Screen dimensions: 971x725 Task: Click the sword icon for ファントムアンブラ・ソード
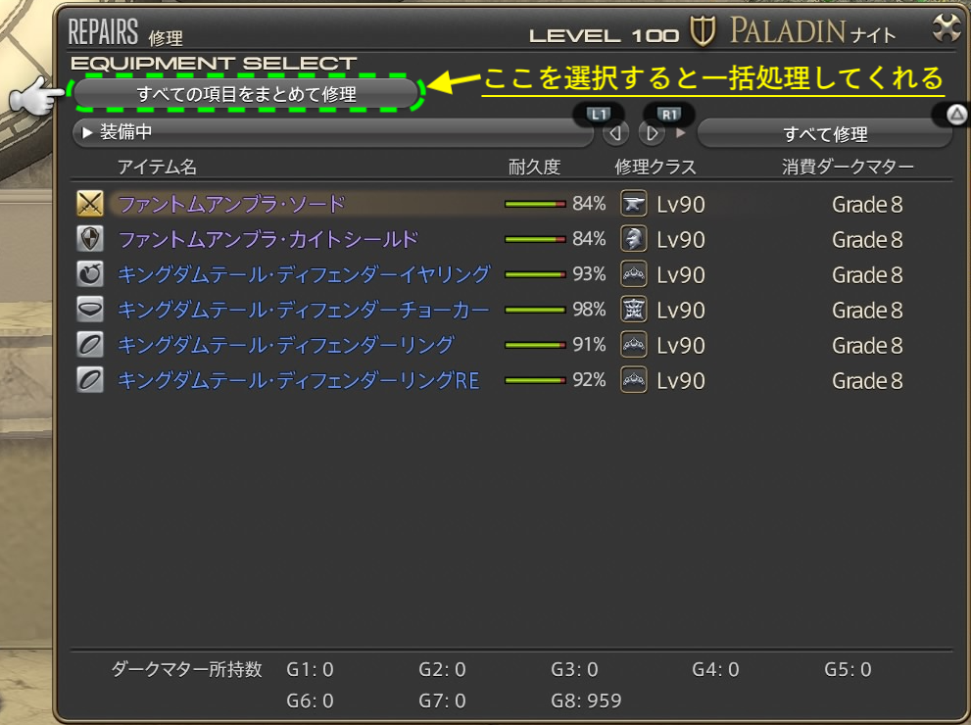click(x=90, y=204)
